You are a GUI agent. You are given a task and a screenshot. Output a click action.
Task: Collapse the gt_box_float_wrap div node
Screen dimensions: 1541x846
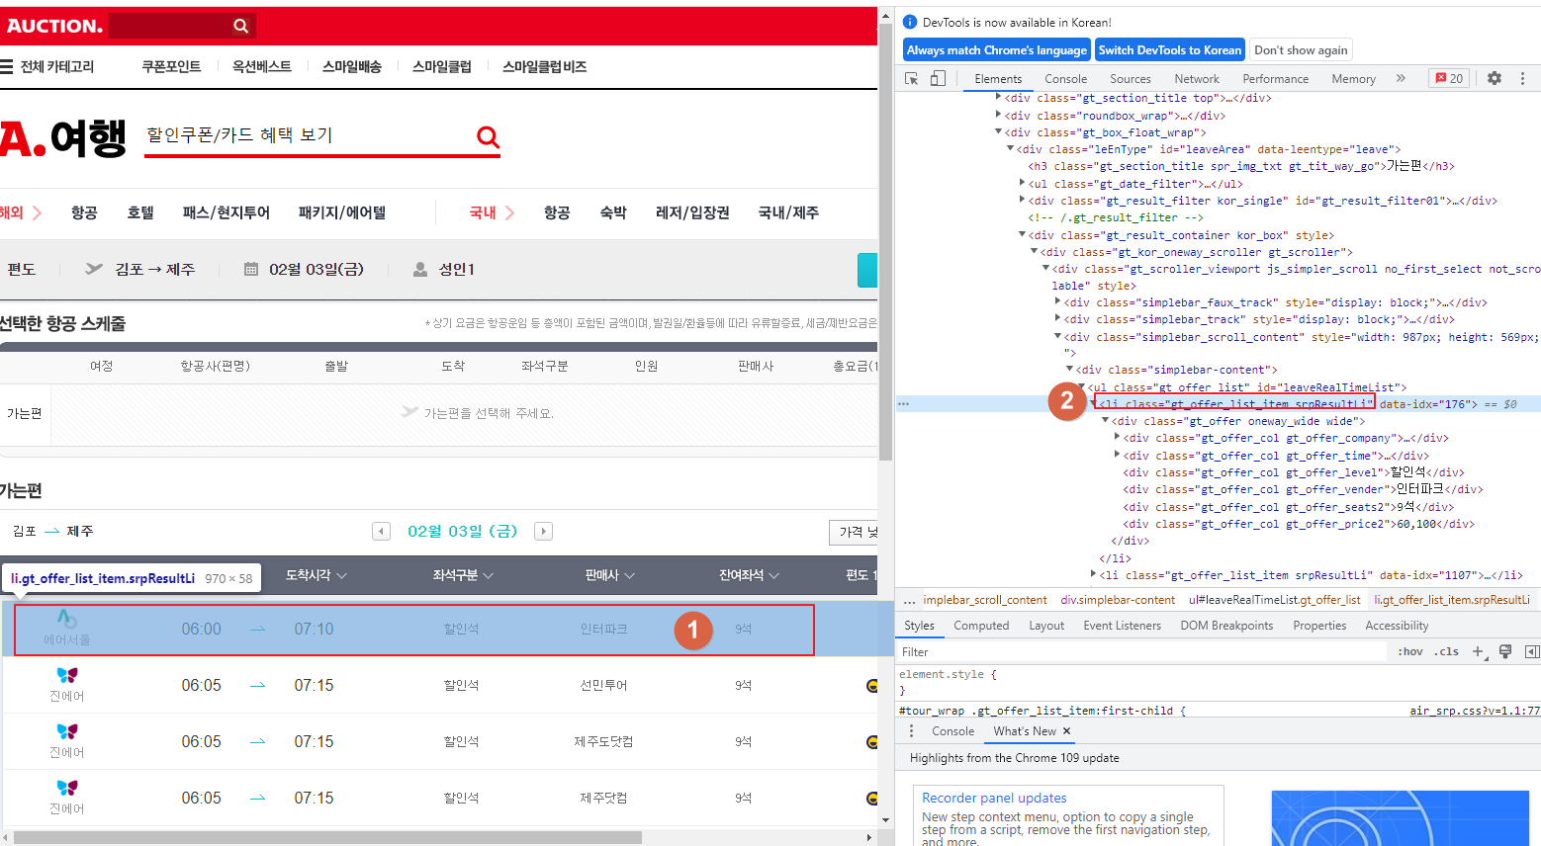(x=998, y=132)
